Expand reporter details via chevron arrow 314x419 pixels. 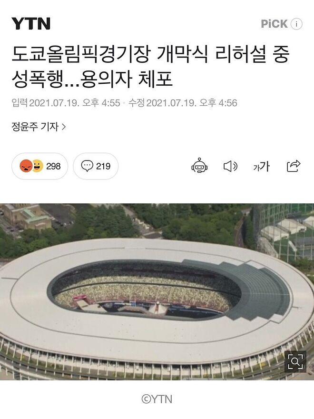64,127
